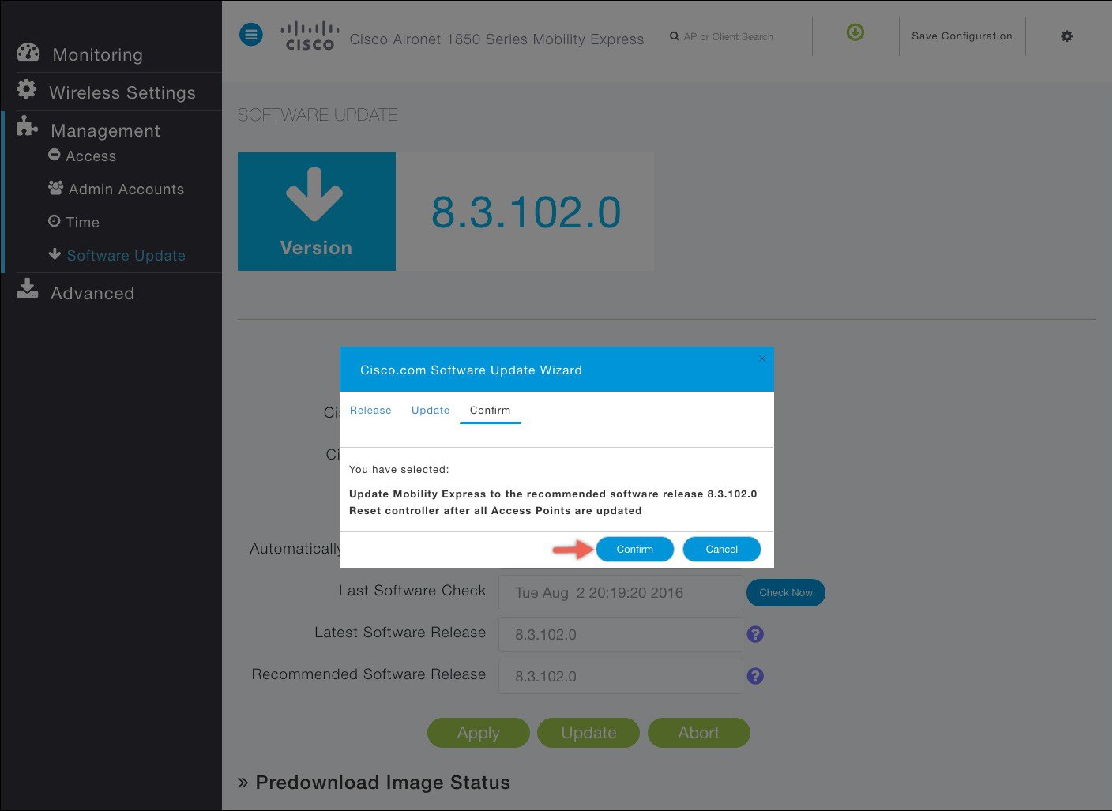The image size is (1113, 811).
Task: Click the Access minus-circle icon
Action: (55, 155)
